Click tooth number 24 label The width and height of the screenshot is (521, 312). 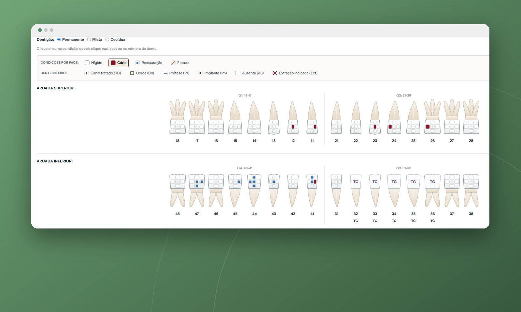[x=394, y=141]
